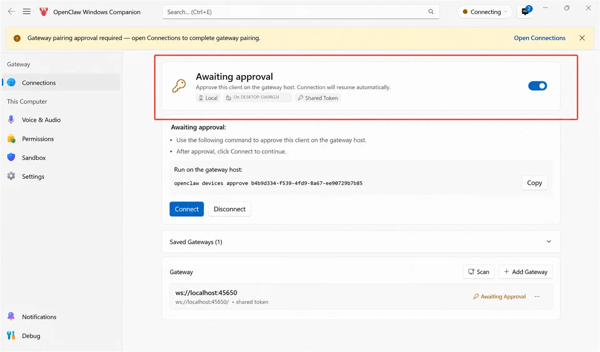Click the Local tag chip
Image resolution: width=600 pixels, height=352 pixels.
208,98
